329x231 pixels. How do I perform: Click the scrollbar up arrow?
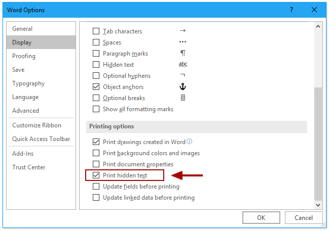tap(318, 26)
